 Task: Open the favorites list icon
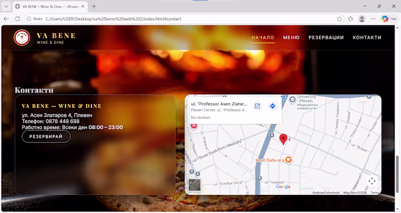[350, 19]
